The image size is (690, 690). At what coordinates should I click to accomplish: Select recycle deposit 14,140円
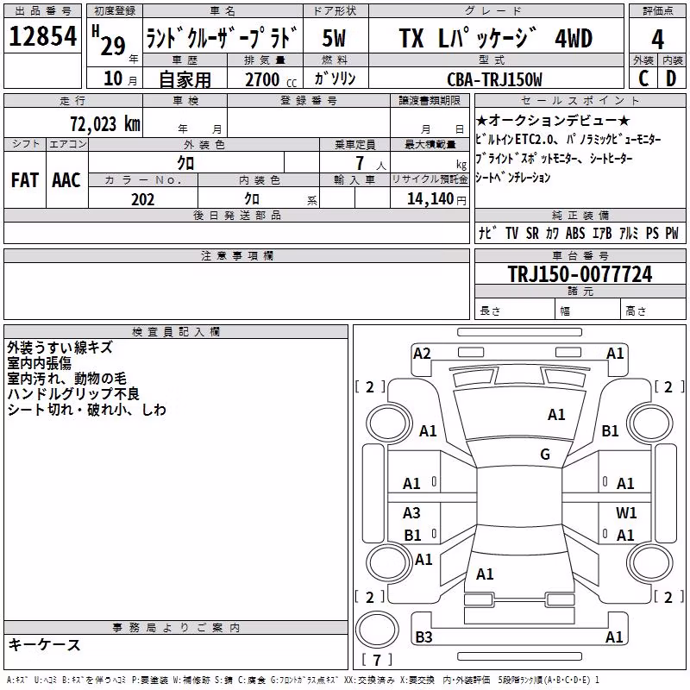coord(436,199)
